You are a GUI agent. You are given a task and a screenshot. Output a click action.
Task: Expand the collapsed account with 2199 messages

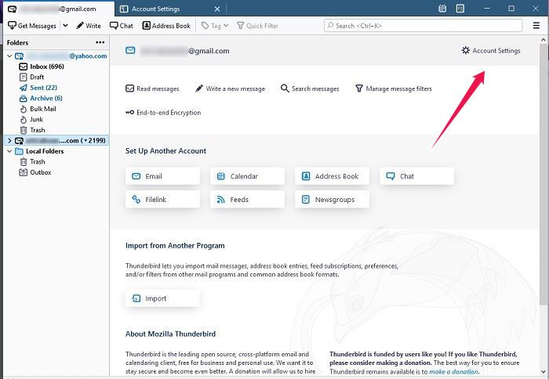point(9,140)
